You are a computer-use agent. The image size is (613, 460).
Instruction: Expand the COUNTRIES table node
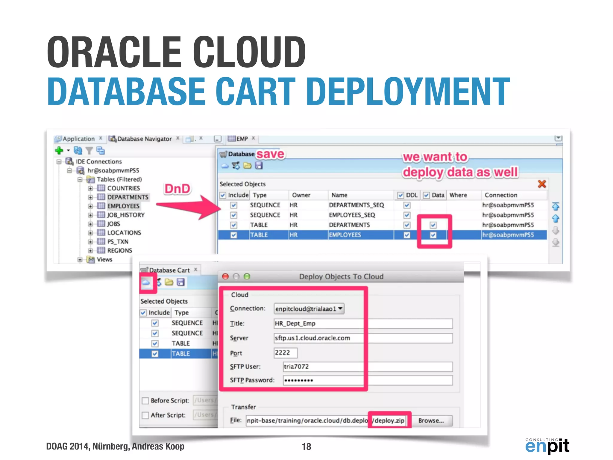click(x=90, y=188)
